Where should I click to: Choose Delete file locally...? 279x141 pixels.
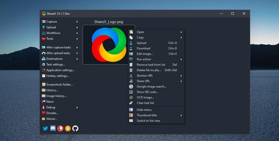click(x=156, y=70)
